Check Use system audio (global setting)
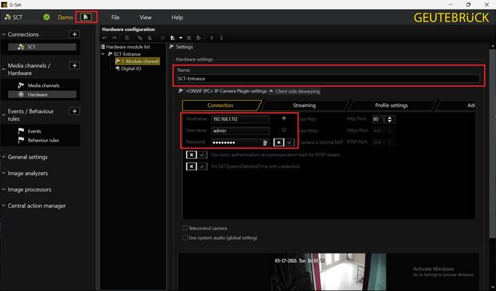 click(x=185, y=237)
